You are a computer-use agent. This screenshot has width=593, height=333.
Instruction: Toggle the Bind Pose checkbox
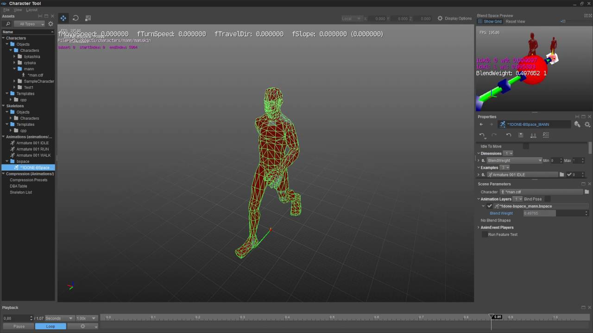click(x=548, y=199)
